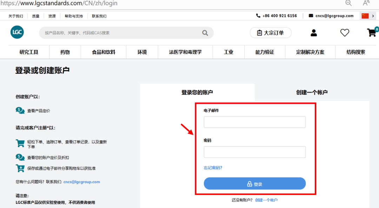Viewport: 379px width, 208px height.
Task: Click the cncs@lgcgroup.com contact link
Action: [82, 182]
